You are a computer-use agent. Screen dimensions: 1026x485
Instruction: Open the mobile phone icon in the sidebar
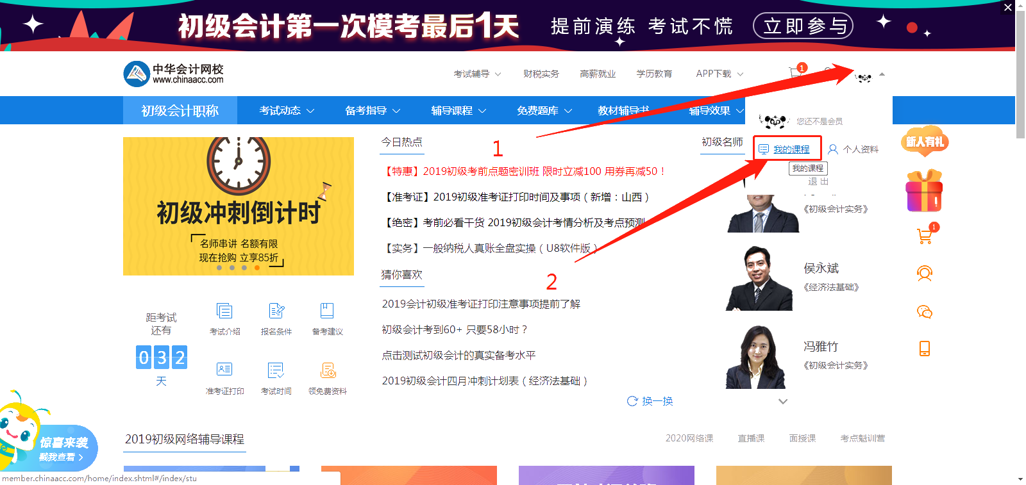pos(925,349)
